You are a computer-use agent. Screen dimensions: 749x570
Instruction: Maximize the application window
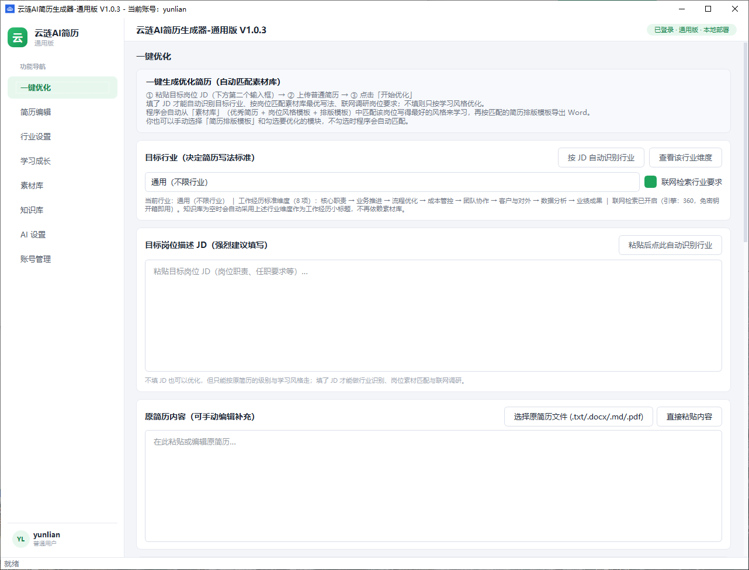click(708, 9)
